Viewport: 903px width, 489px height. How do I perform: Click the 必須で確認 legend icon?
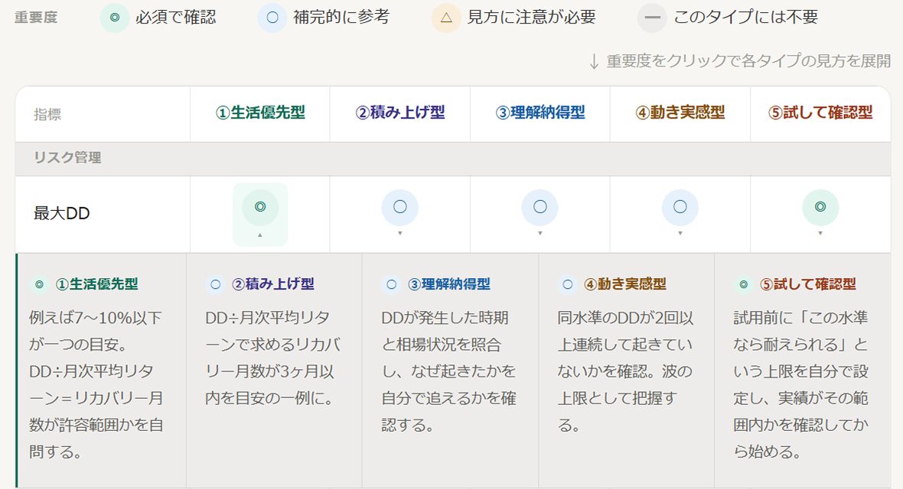(x=115, y=18)
